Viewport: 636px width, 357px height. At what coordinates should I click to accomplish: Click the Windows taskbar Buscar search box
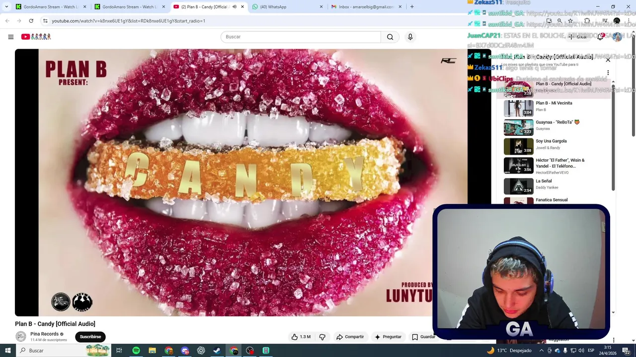(x=64, y=351)
